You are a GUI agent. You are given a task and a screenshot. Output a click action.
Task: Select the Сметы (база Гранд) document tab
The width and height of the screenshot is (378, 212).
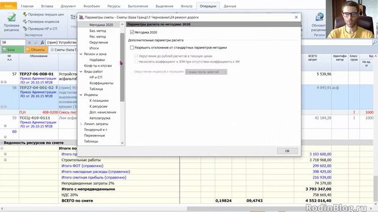[64, 49]
